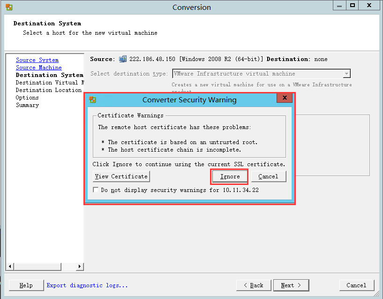Click the 'Destination: none' label

click(x=297, y=59)
